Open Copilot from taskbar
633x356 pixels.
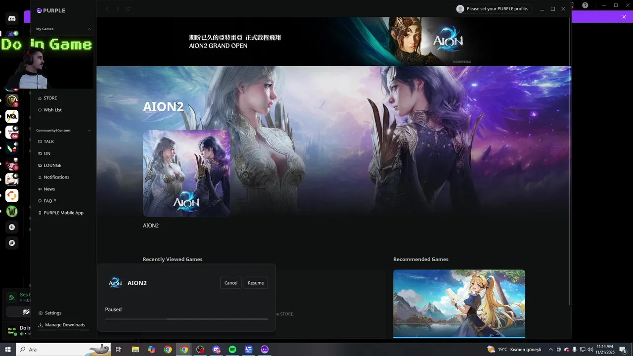point(151,350)
